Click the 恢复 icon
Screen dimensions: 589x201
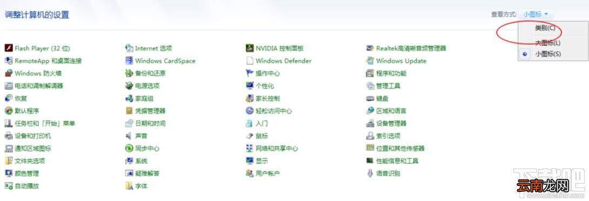pyautogui.click(x=9, y=98)
